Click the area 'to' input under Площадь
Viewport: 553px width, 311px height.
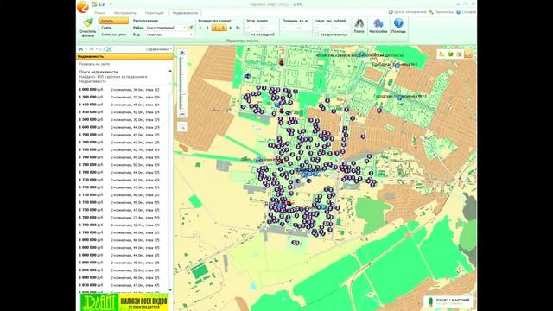[x=303, y=28]
